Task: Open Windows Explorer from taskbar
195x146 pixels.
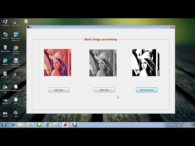Action: click(21, 125)
